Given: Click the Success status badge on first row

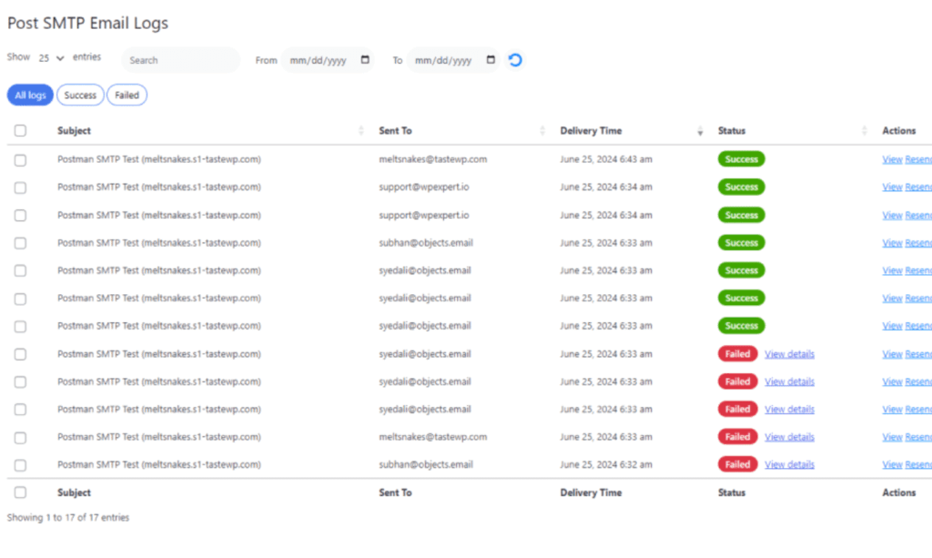Looking at the screenshot, I should pyautogui.click(x=741, y=158).
